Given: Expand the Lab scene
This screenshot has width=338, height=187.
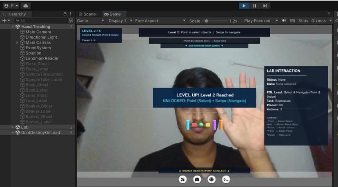Looking at the screenshot, I should pos(13,127).
